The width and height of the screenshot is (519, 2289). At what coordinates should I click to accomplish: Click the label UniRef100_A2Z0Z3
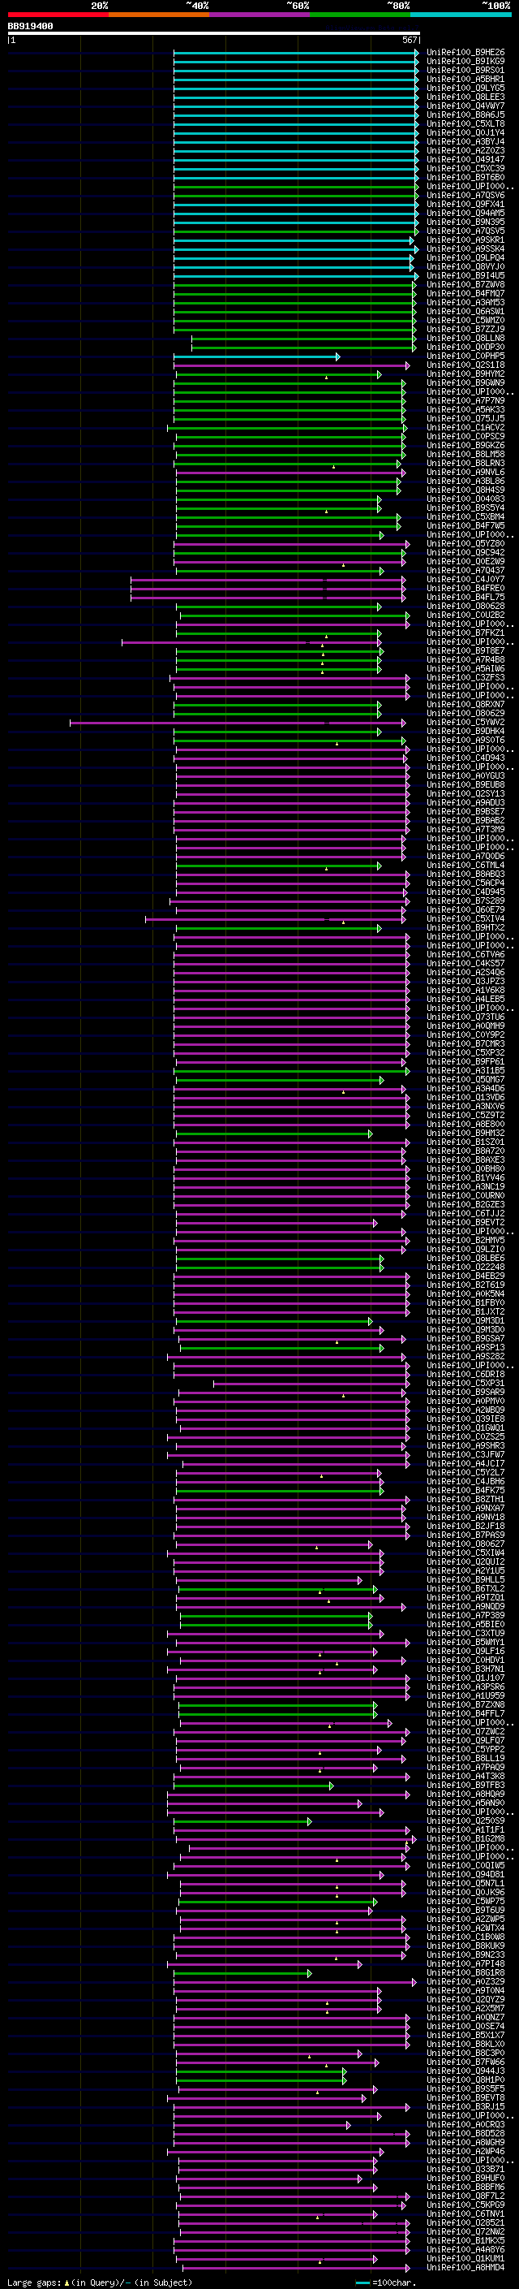coord(465,150)
